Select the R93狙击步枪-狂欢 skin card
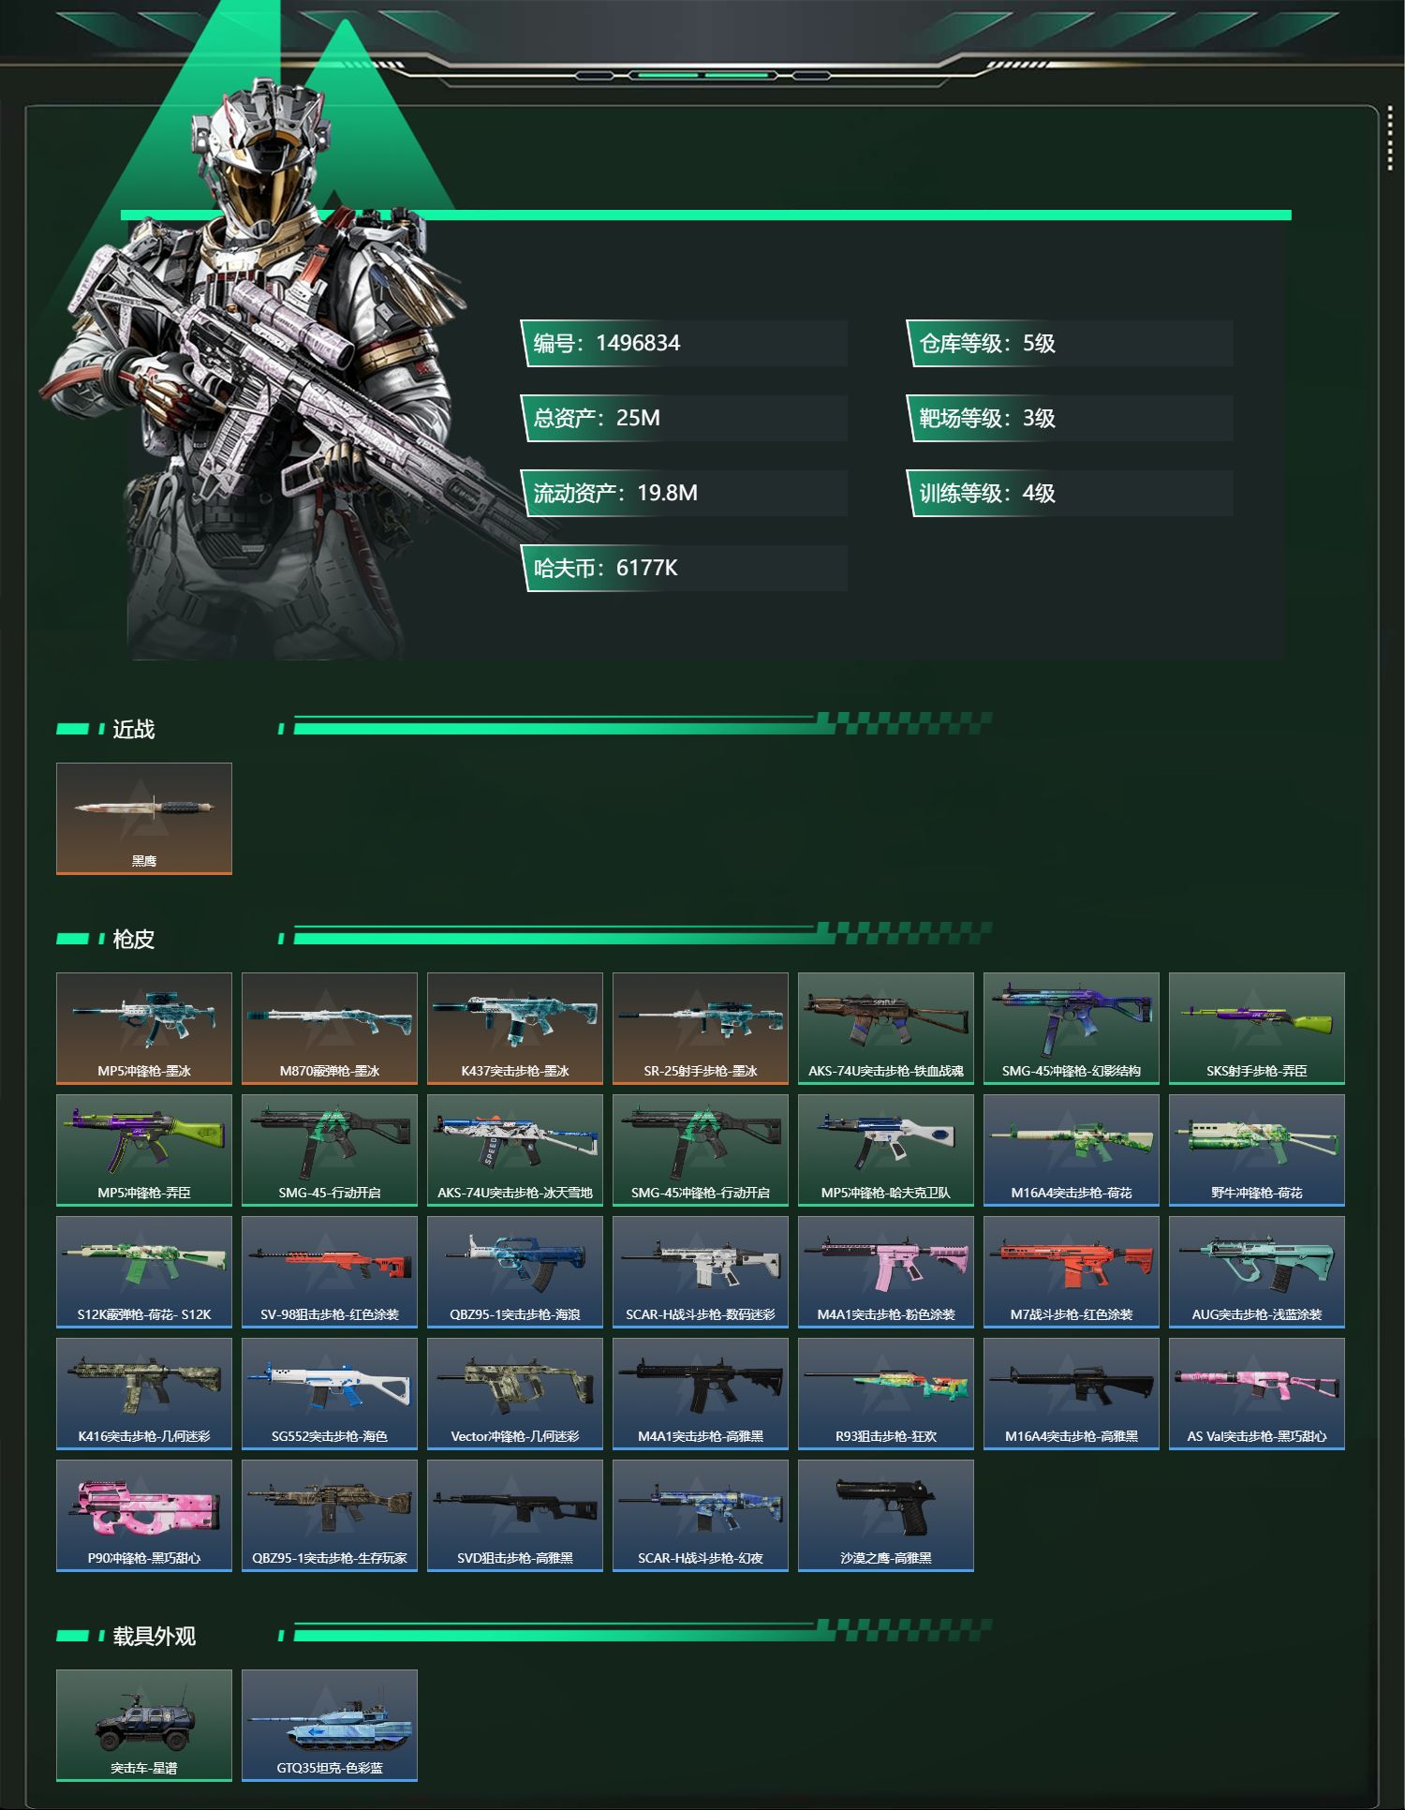1405x1810 pixels. 886,1394
